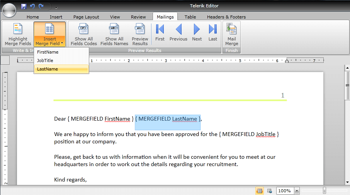
Task: Click the highlighted MERGEFIELD LastName field
Action: 168,119
